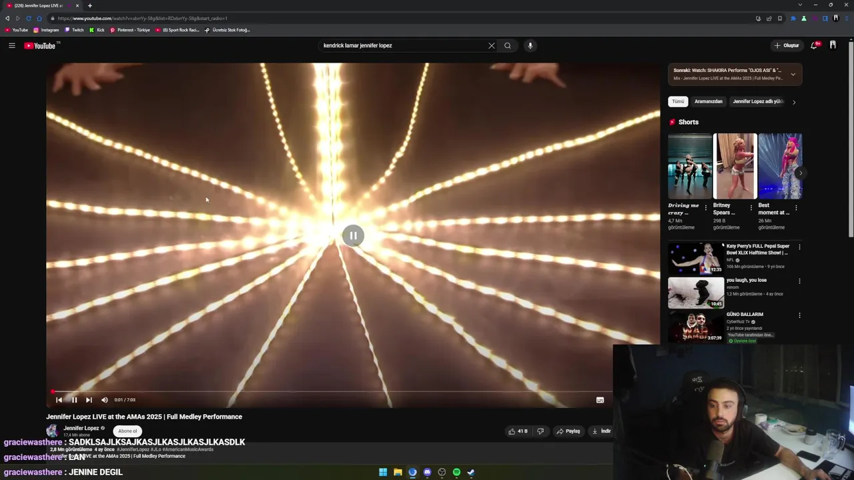Dislike the video
The width and height of the screenshot is (854, 480).
point(540,431)
